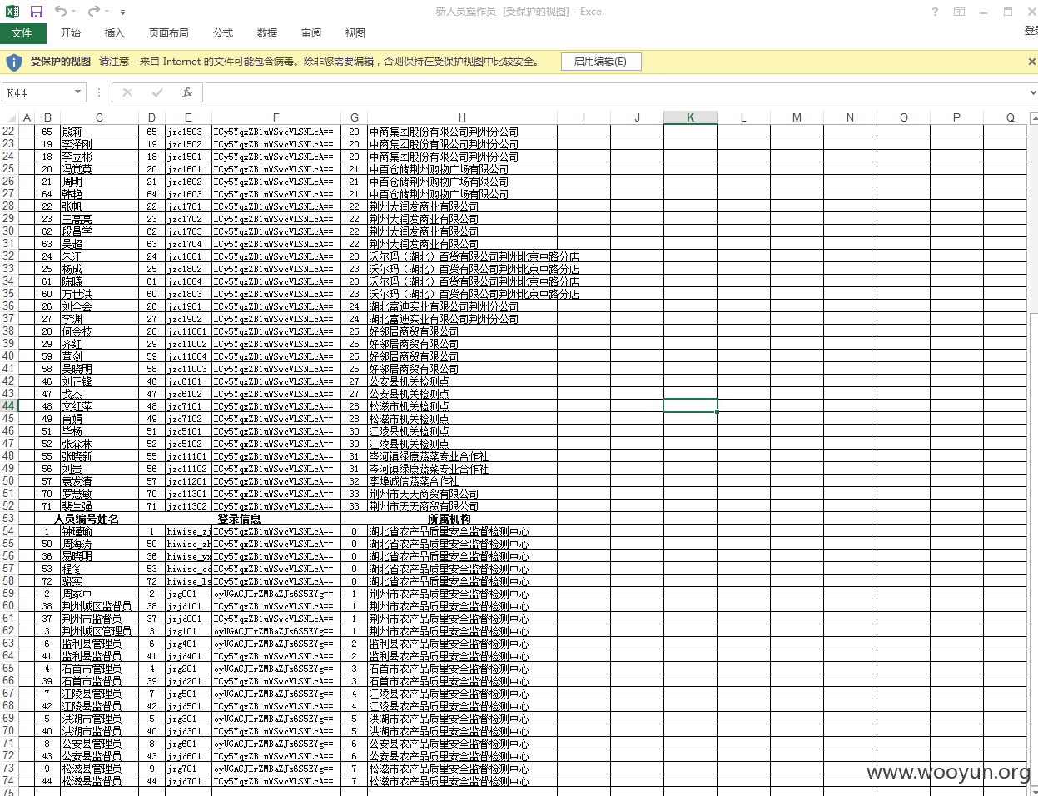Select the cell containing jzc1901
The height and width of the screenshot is (796, 1038).
[188, 306]
